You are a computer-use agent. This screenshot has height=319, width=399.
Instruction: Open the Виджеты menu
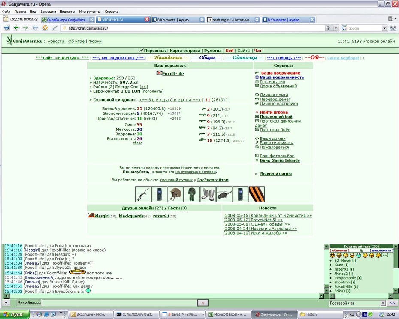pos(67,12)
